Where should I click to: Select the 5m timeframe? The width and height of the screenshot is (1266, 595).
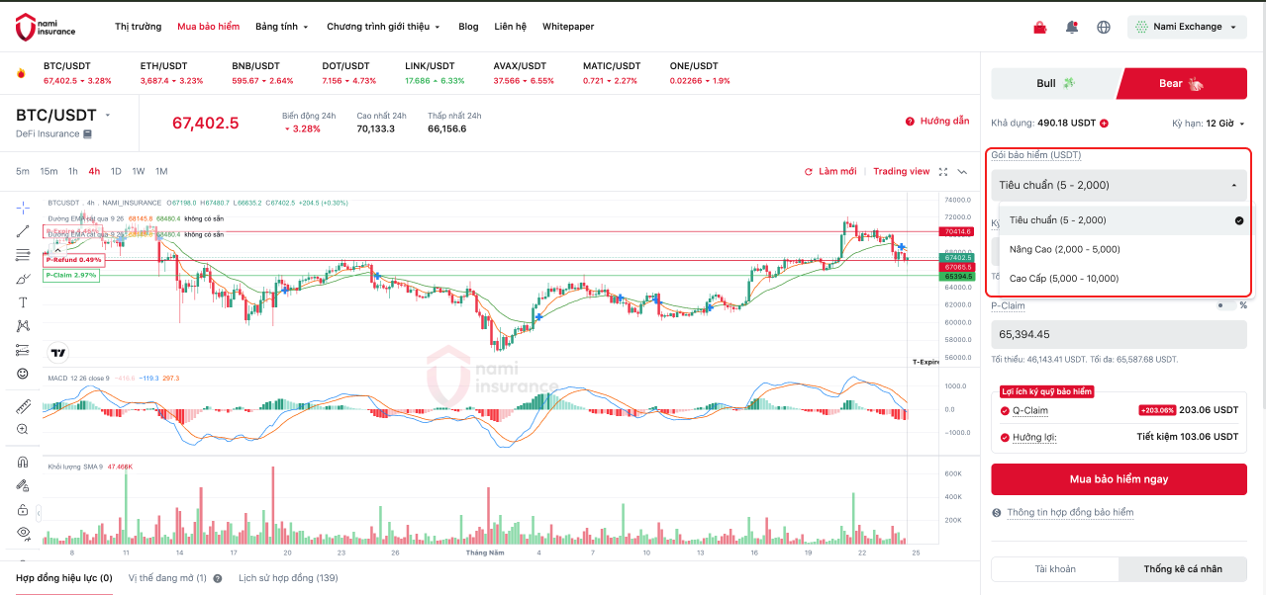[x=22, y=171]
